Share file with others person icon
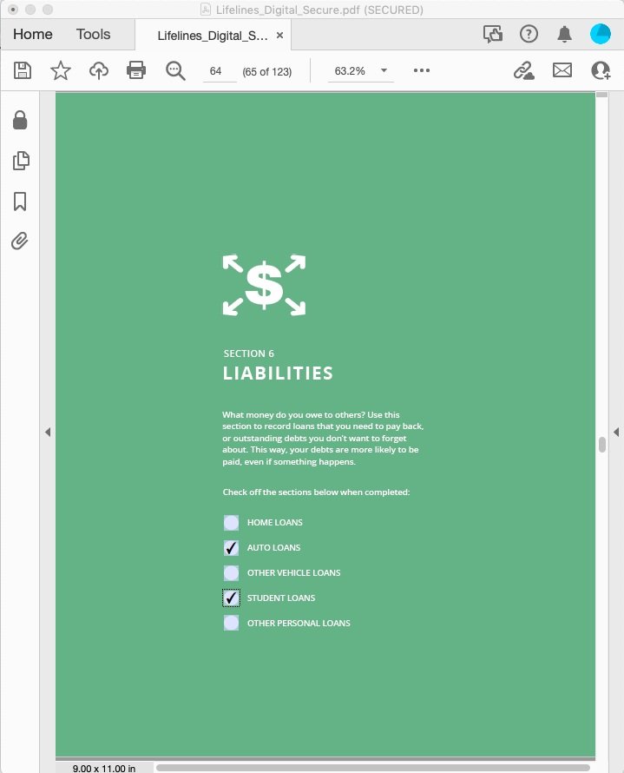Screen dimensions: 624x773 [601, 70]
